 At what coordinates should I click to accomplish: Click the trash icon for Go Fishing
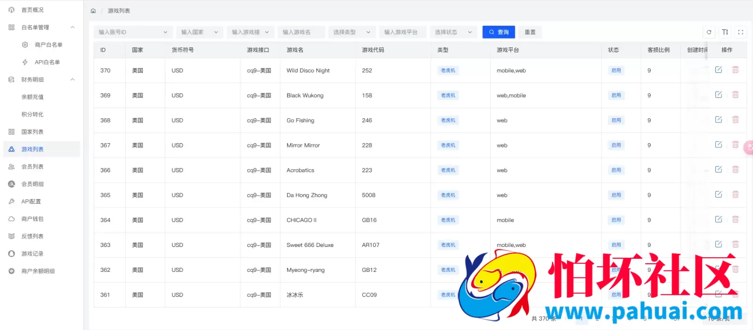tap(735, 120)
